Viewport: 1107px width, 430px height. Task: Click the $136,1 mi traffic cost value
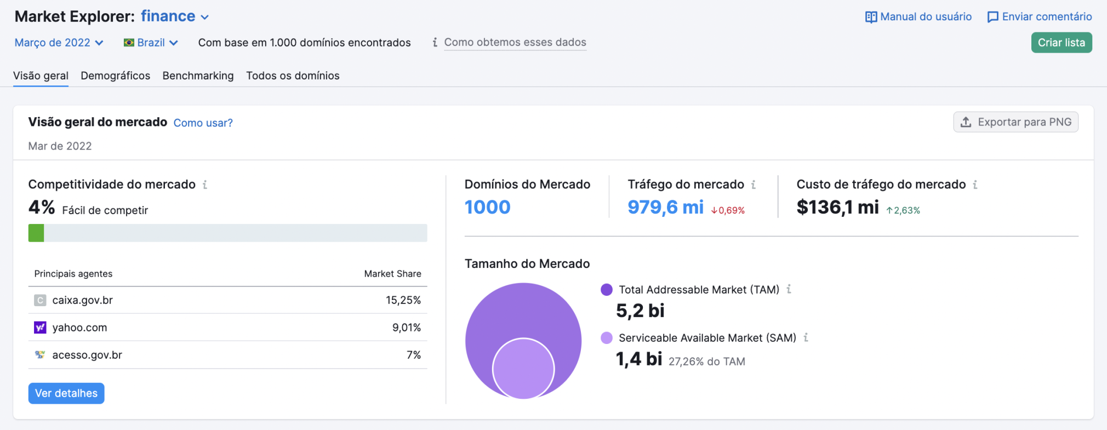[838, 207]
